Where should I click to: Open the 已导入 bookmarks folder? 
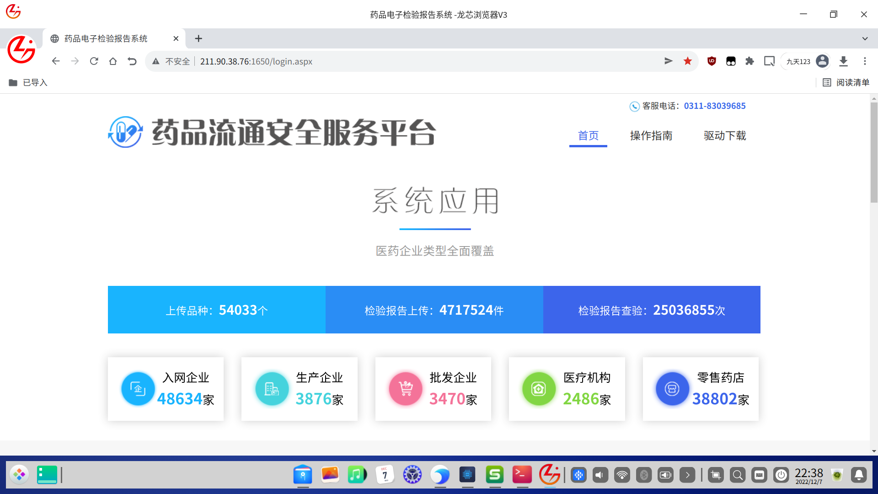(28, 82)
